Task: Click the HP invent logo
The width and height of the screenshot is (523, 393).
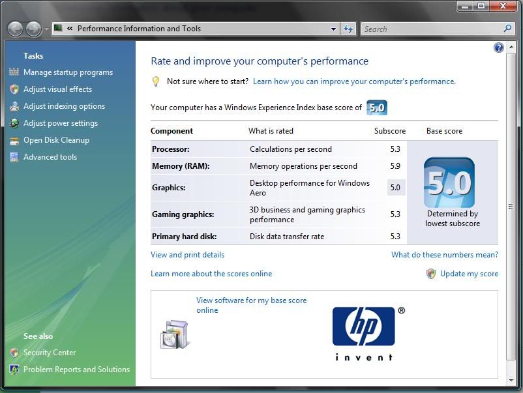Action: pos(368,334)
